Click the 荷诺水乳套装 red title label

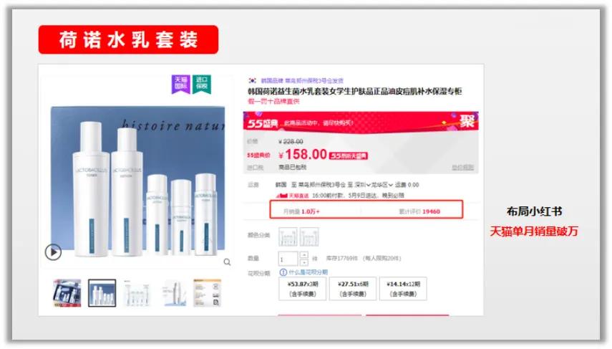pyautogui.click(x=128, y=39)
